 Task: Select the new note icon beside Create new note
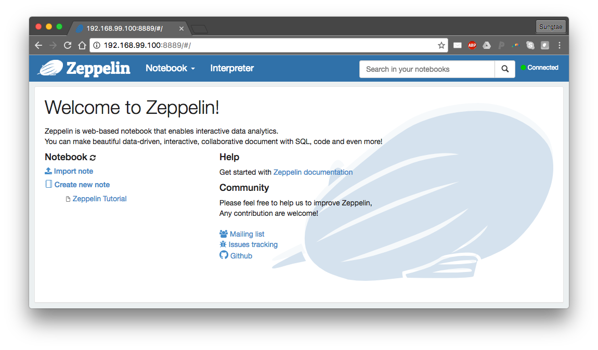[x=48, y=184]
